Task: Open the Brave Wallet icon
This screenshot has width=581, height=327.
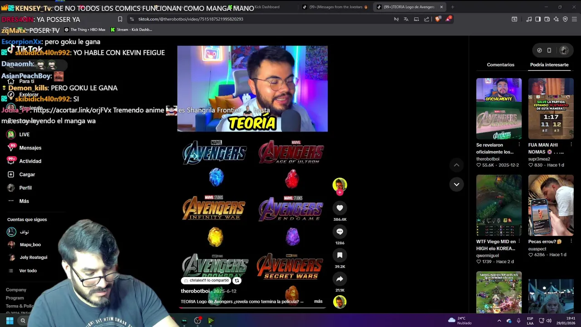Action: click(547, 19)
